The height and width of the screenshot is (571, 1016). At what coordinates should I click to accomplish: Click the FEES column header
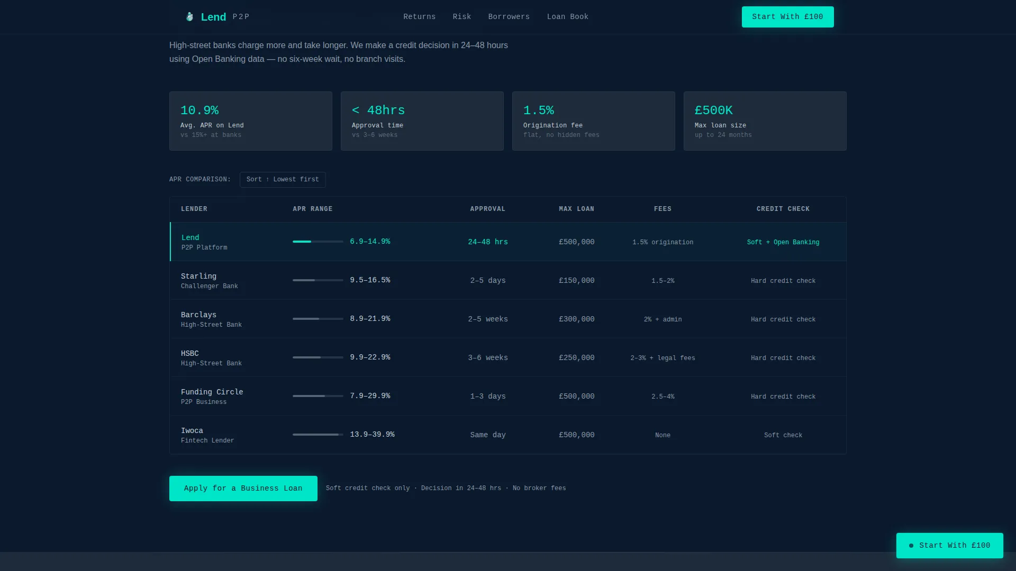[x=663, y=209]
